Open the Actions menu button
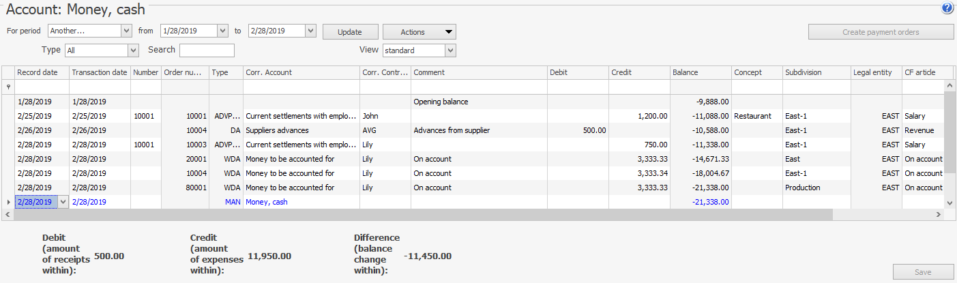 (x=419, y=32)
